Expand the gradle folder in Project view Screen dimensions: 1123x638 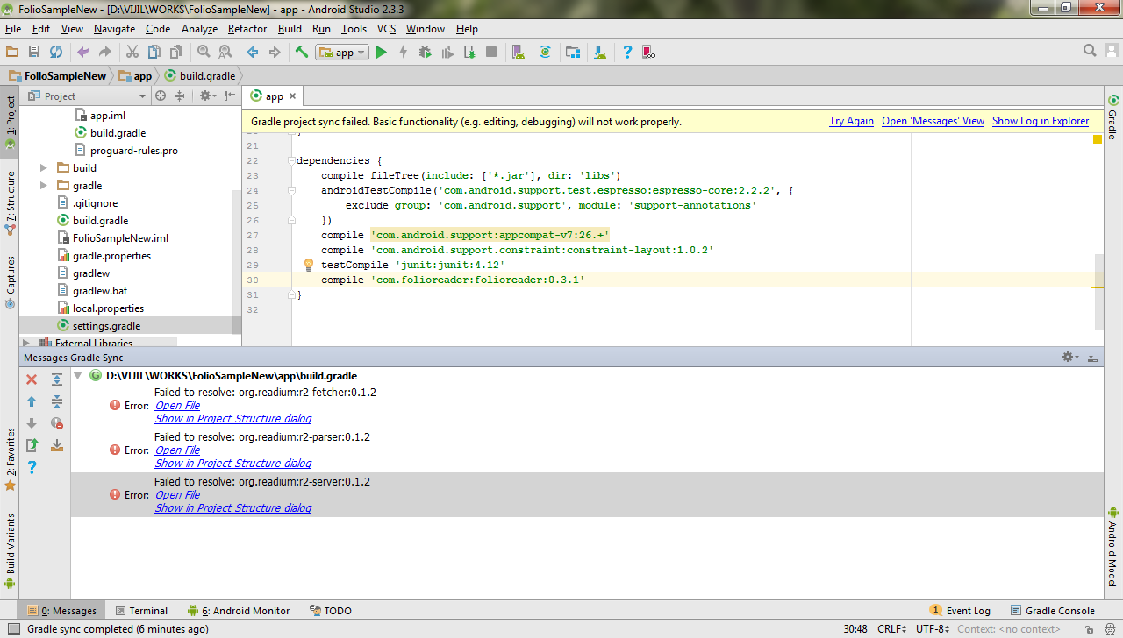click(43, 185)
